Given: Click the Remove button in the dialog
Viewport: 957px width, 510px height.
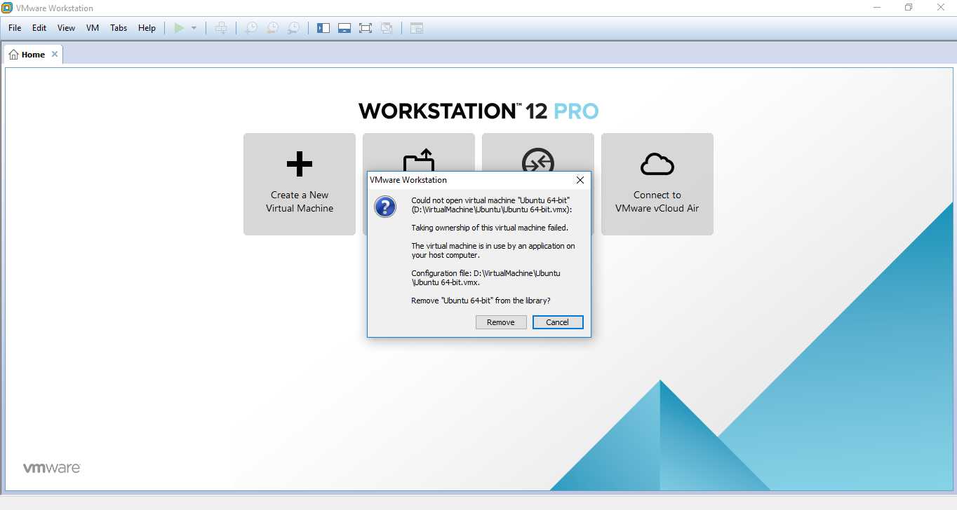Looking at the screenshot, I should 501,322.
